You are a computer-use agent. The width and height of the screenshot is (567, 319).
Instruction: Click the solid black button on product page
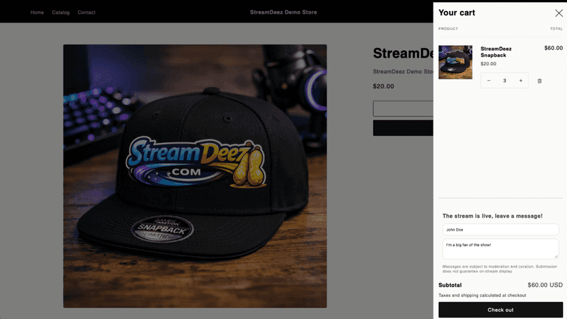pyautogui.click(x=403, y=128)
